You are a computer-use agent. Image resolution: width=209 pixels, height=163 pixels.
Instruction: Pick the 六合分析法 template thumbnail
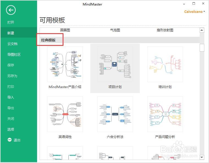click(115, 114)
